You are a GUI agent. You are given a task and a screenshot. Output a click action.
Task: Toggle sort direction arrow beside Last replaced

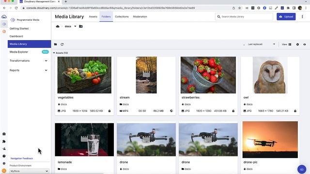pos(244,45)
